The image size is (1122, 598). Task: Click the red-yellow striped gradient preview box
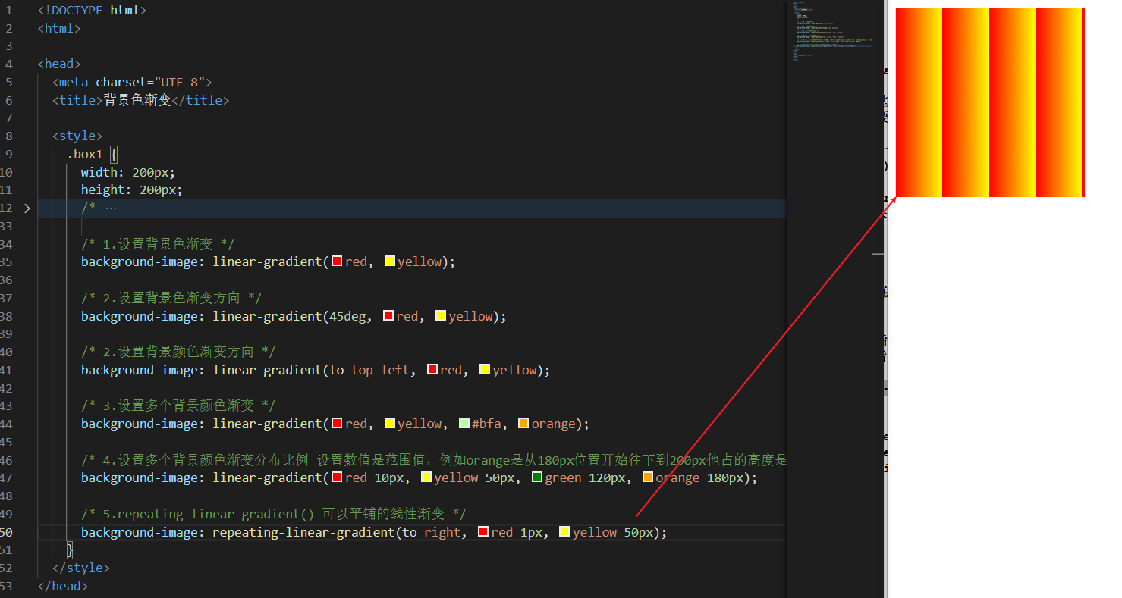tap(990, 102)
